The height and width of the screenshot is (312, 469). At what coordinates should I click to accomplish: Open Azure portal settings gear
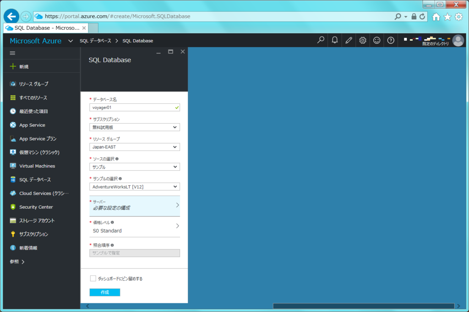363,40
